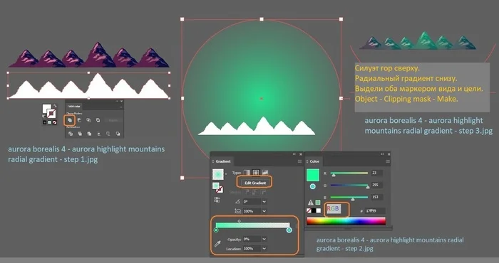Click the gradient swatch thumbnail
The height and width of the screenshot is (263, 499).
[218, 174]
